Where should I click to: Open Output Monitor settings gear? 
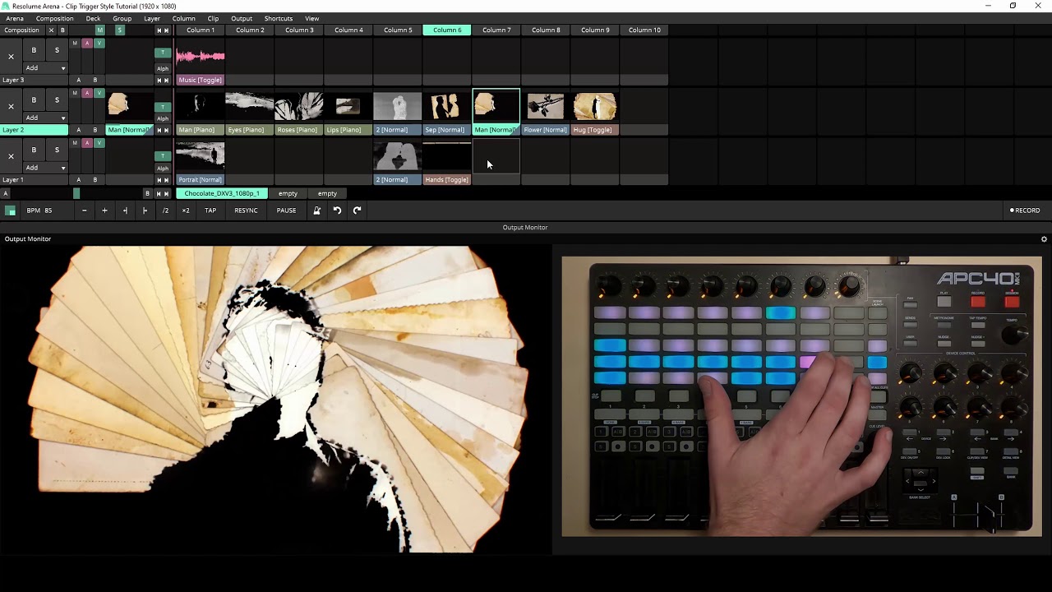point(1044,239)
